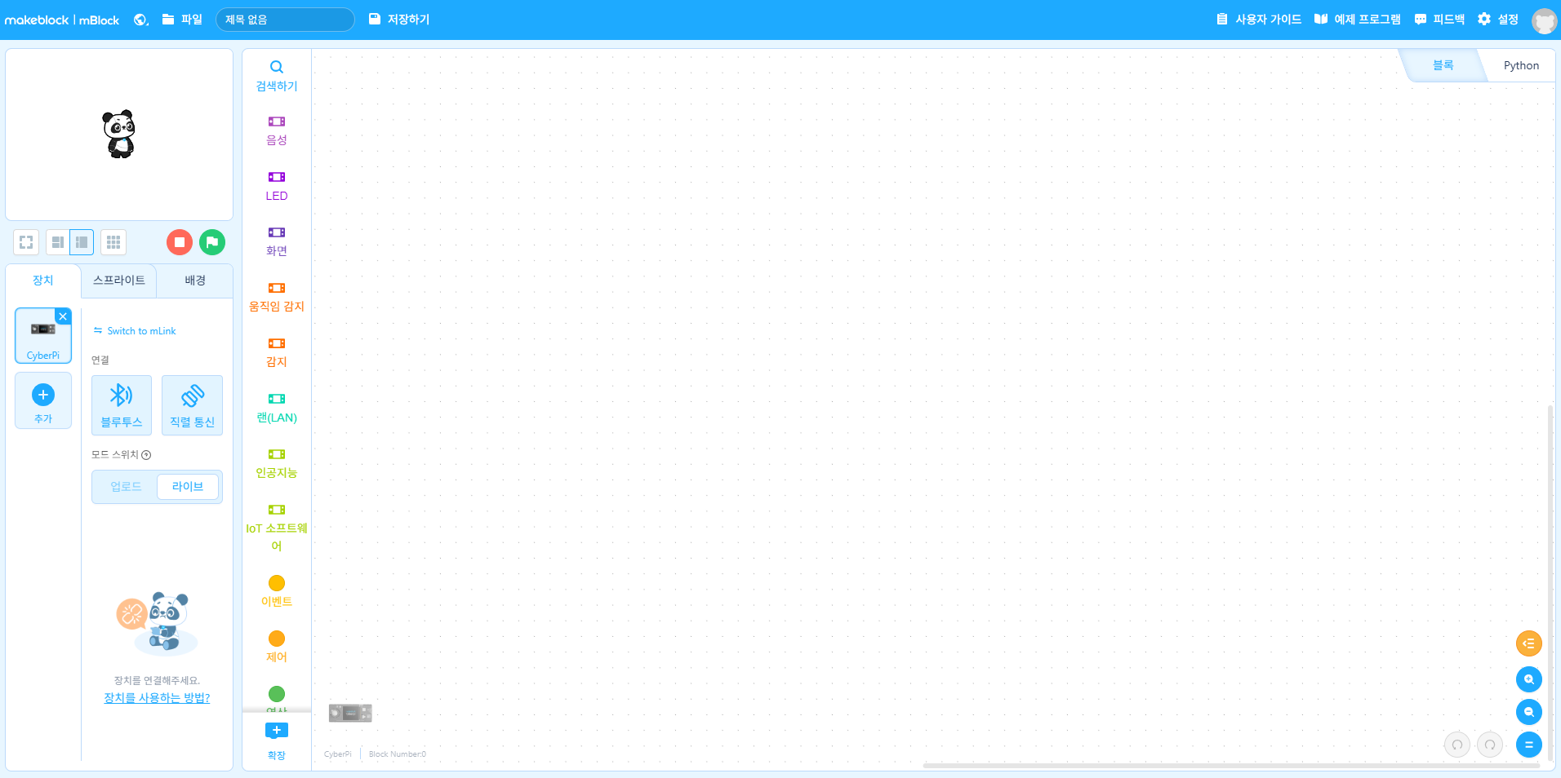The height and width of the screenshot is (778, 1561).
Task: Zoom in on the workspace
Action: tap(1528, 679)
